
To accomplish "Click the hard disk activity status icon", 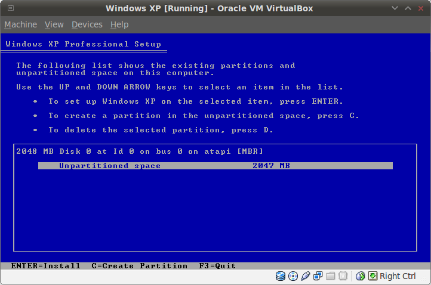I will point(281,276).
